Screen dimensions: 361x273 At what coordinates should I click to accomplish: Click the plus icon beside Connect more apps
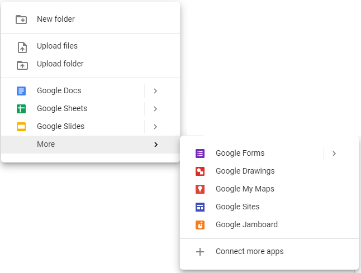click(200, 252)
